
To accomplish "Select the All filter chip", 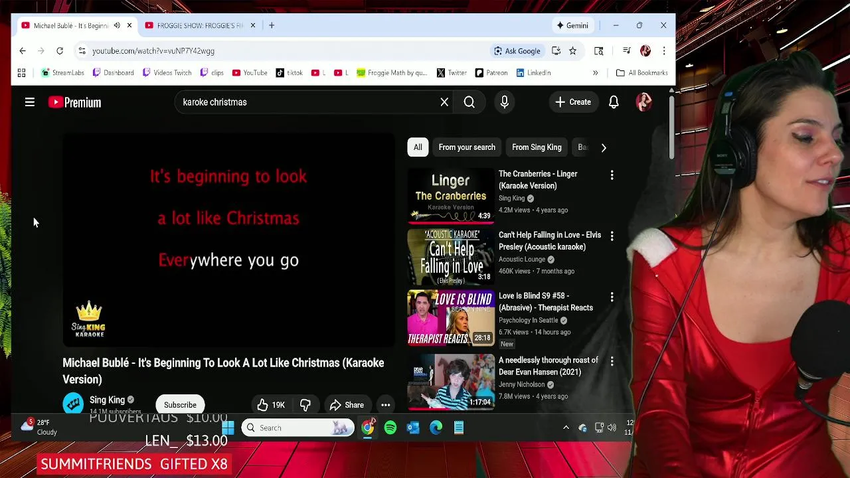I will click(x=418, y=147).
